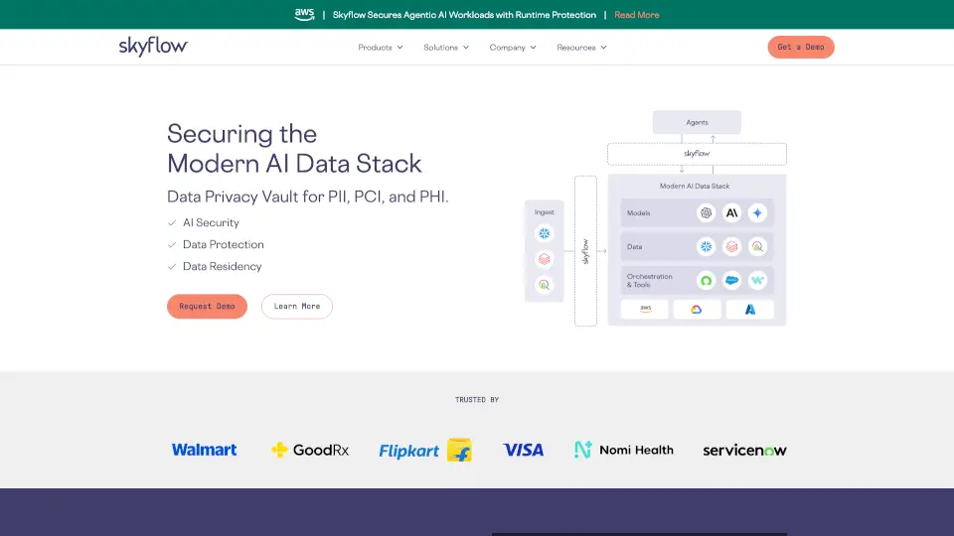Click the Agents box atop the diagram
Viewport: 954px width, 536px height.
[697, 123]
